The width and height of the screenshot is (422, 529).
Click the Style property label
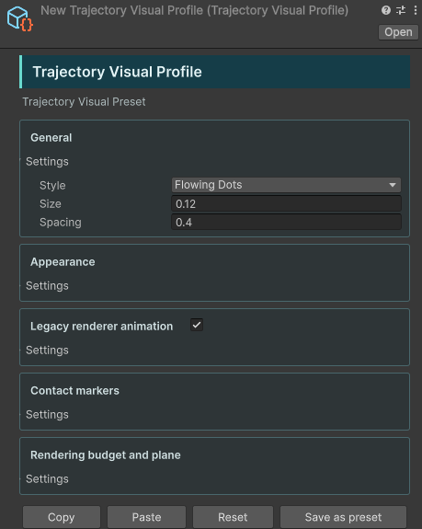(x=52, y=185)
